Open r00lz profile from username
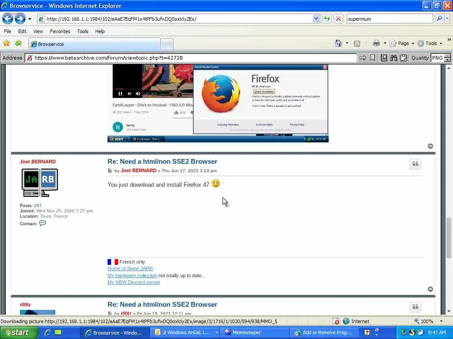Image resolution: width=453 pixels, height=339 pixels. pyautogui.click(x=25, y=305)
